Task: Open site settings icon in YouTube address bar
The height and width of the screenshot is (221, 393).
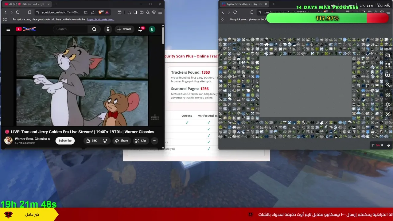Action: (x=37, y=12)
